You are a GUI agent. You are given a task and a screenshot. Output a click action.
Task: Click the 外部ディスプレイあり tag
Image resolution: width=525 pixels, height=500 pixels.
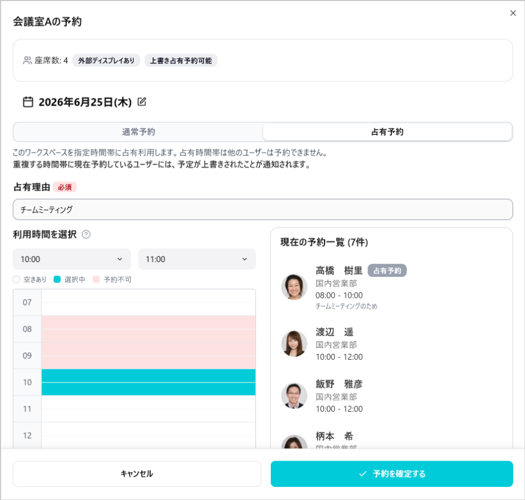coord(106,61)
